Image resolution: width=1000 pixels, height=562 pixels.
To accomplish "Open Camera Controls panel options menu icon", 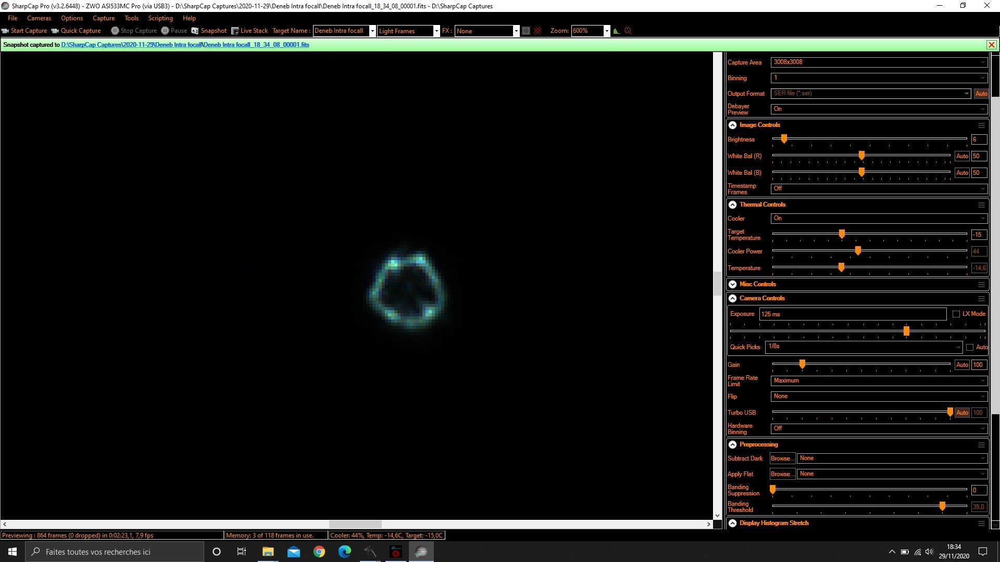I will pos(981,299).
